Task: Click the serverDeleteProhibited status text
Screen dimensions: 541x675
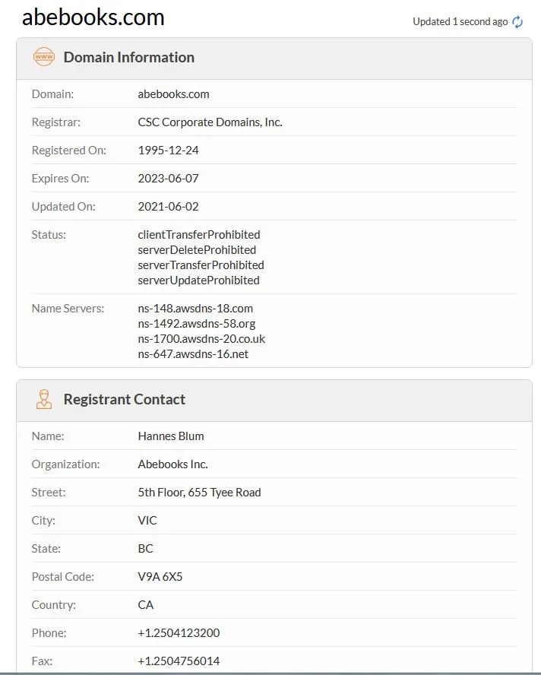Action: click(197, 249)
